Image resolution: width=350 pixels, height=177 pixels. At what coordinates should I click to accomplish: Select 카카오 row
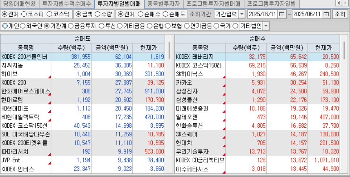pos(257,83)
